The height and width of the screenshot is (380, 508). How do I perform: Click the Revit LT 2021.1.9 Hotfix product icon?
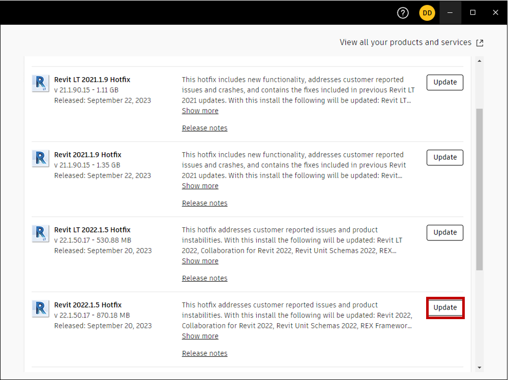(x=41, y=83)
